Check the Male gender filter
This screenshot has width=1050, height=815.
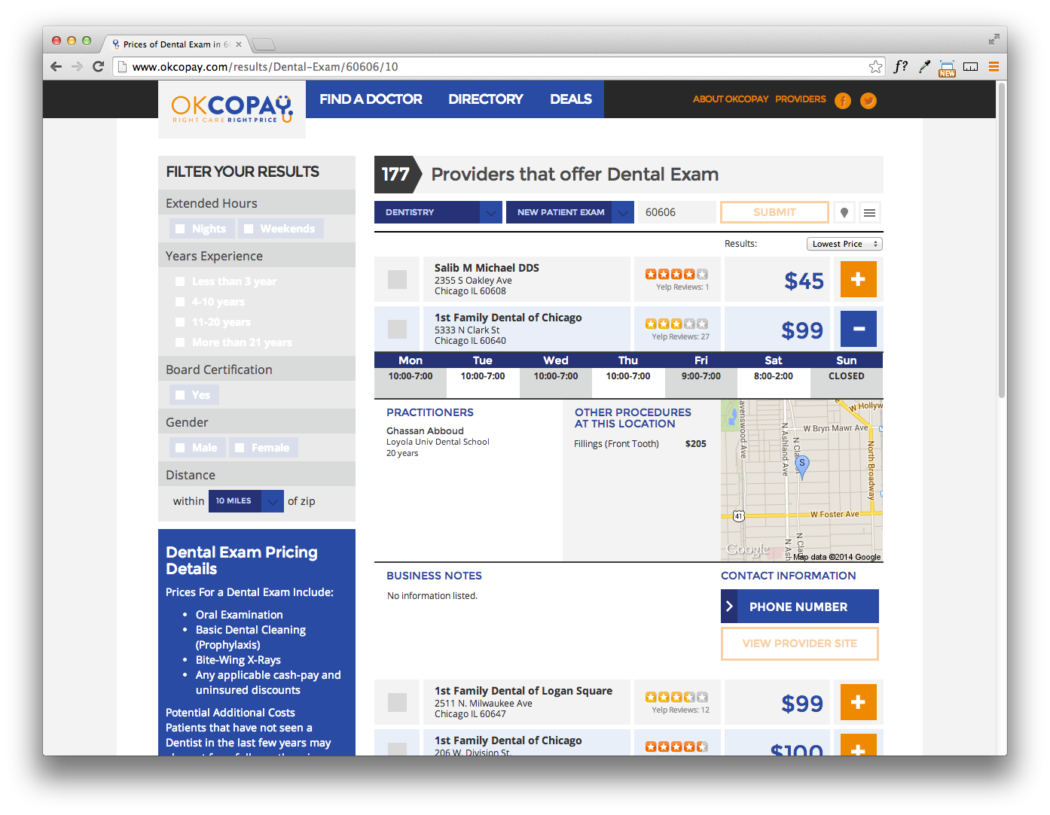point(180,448)
